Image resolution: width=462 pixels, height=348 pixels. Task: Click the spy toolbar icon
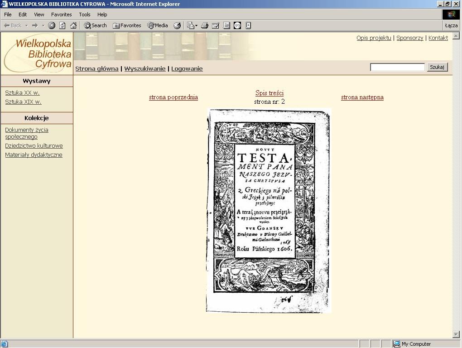click(237, 26)
